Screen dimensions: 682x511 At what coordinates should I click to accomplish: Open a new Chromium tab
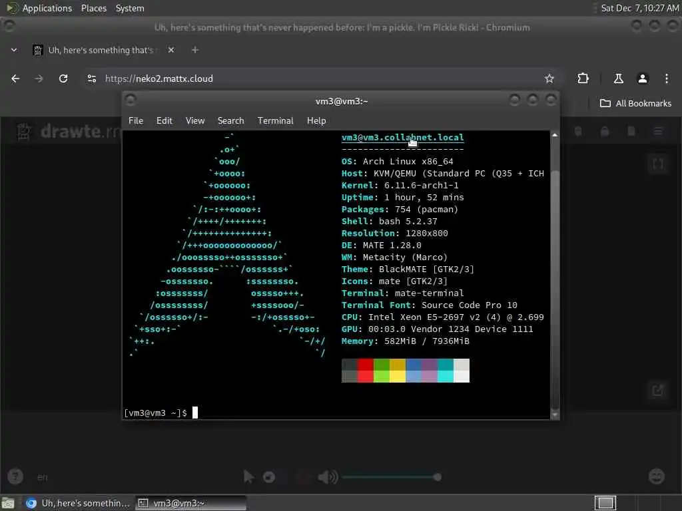(195, 50)
